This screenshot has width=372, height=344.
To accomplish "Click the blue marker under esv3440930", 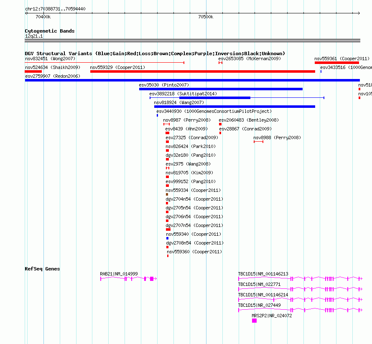I will [x=157, y=115].
